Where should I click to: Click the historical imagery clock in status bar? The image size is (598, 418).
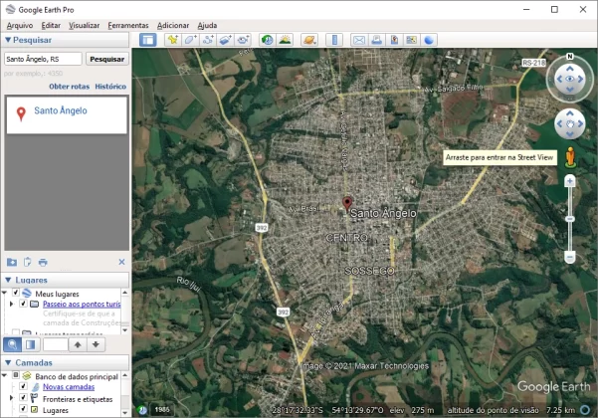point(142,410)
